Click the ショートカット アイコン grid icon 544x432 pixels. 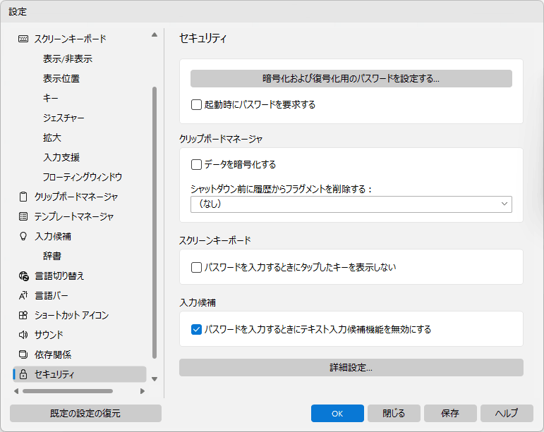pos(23,315)
